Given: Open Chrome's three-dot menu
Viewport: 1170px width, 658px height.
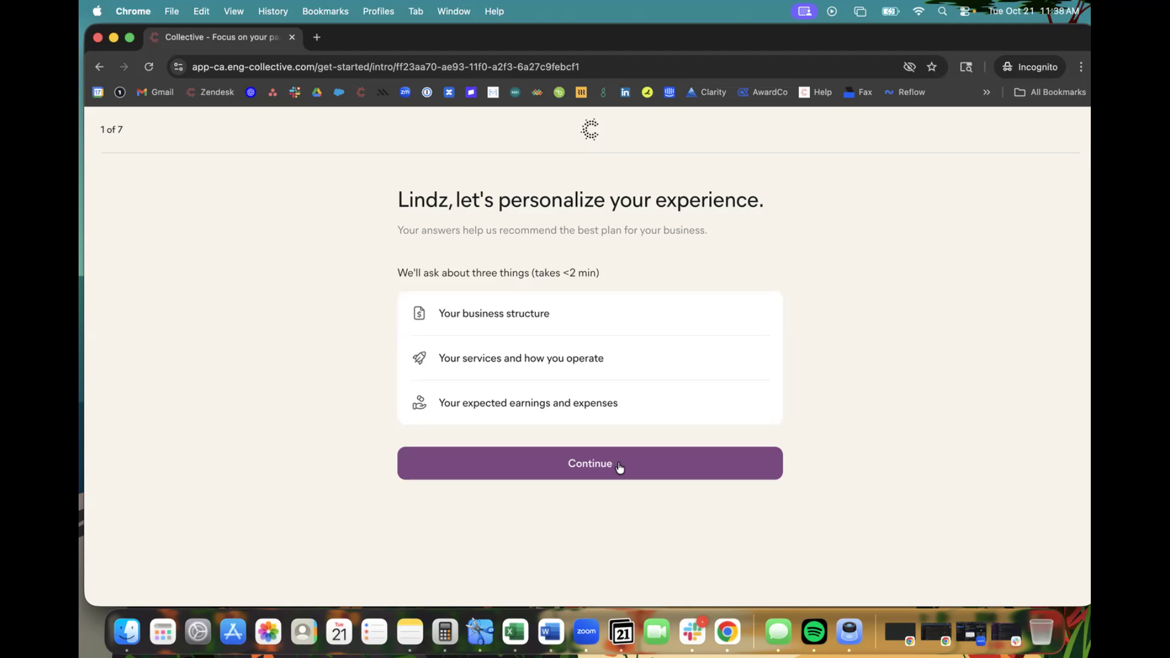Looking at the screenshot, I should coord(1081,67).
